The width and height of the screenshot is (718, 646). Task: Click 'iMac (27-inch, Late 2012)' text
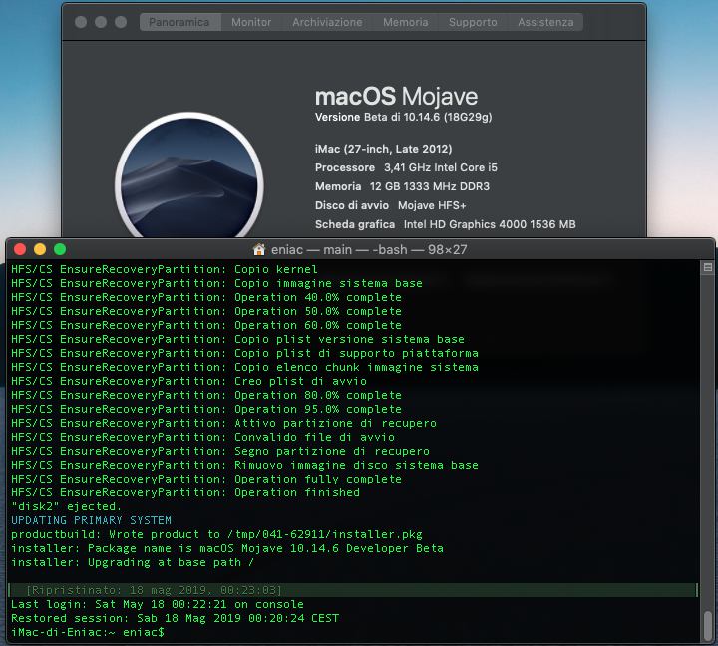pos(383,149)
